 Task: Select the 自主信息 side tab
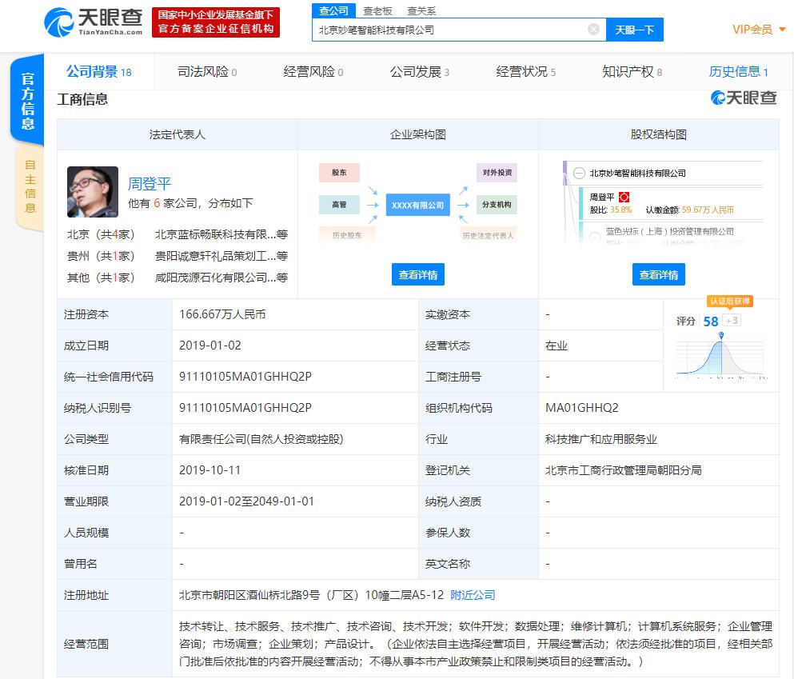(30, 187)
